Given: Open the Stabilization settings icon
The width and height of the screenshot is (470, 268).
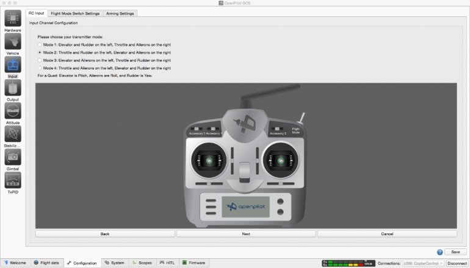Looking at the screenshot, I should coord(13,134).
